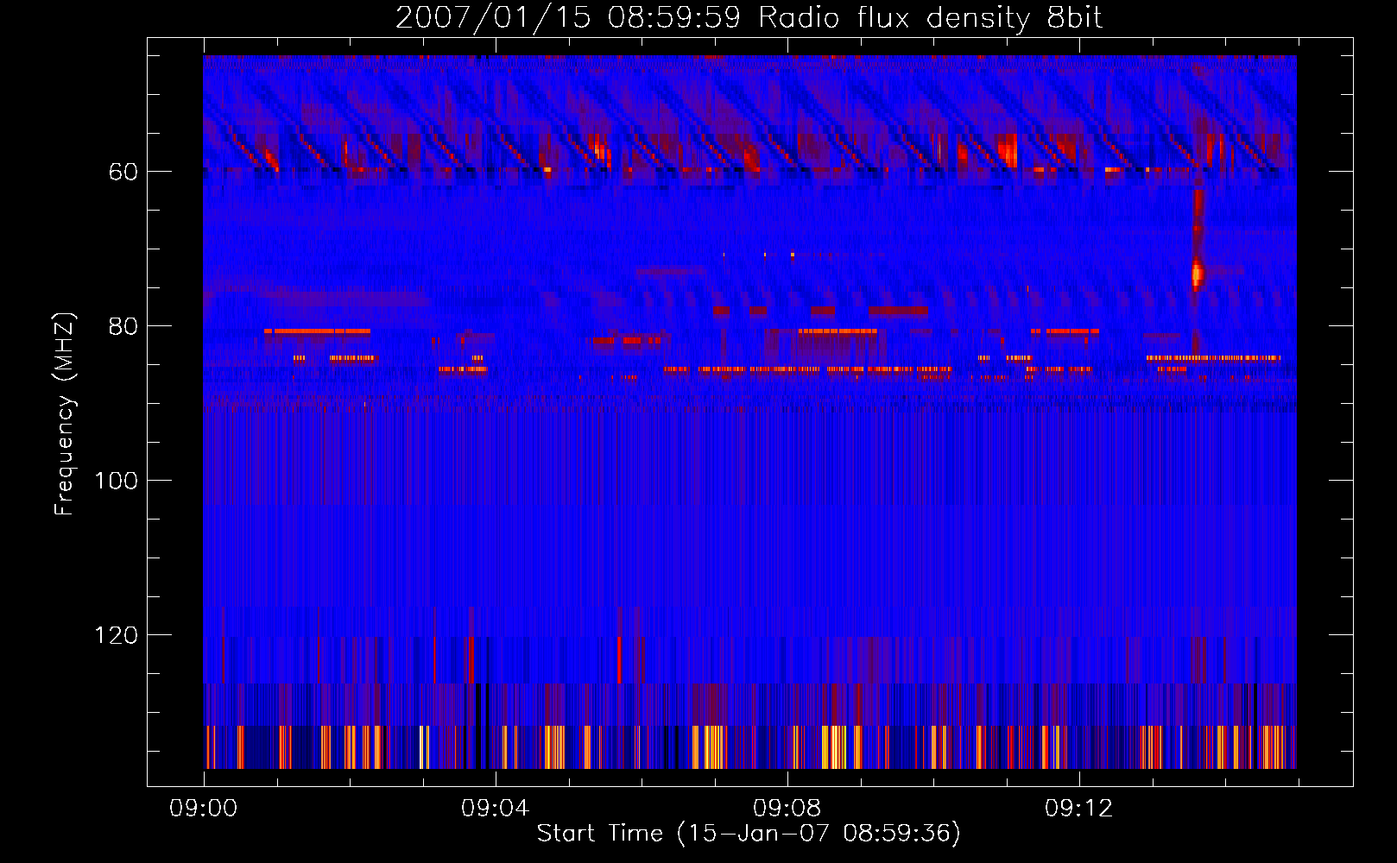Click the 'Frequency (MHZ)' axis label
The height and width of the screenshot is (863, 1397).
65,414
